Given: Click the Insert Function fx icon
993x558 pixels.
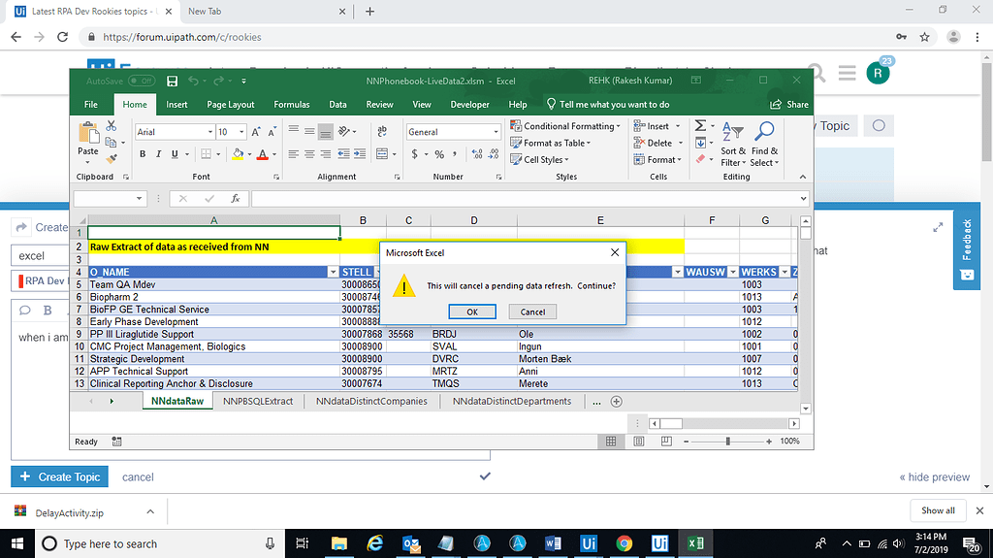Looking at the screenshot, I should coord(235,199).
